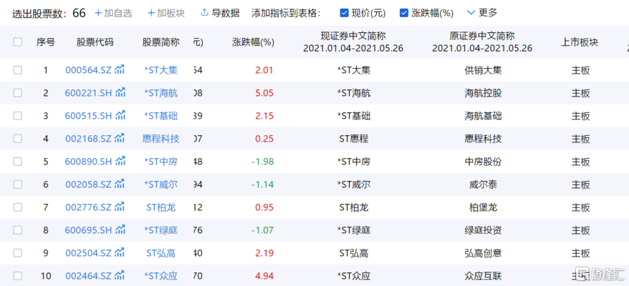Sort by 涨跌幅(%) column header
Screen dimensions: 629x286
click(253, 42)
